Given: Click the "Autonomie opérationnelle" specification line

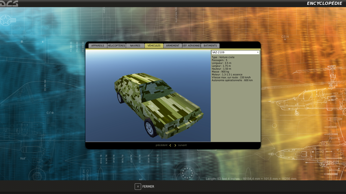Looking at the screenshot, I should pyautogui.click(x=232, y=80).
